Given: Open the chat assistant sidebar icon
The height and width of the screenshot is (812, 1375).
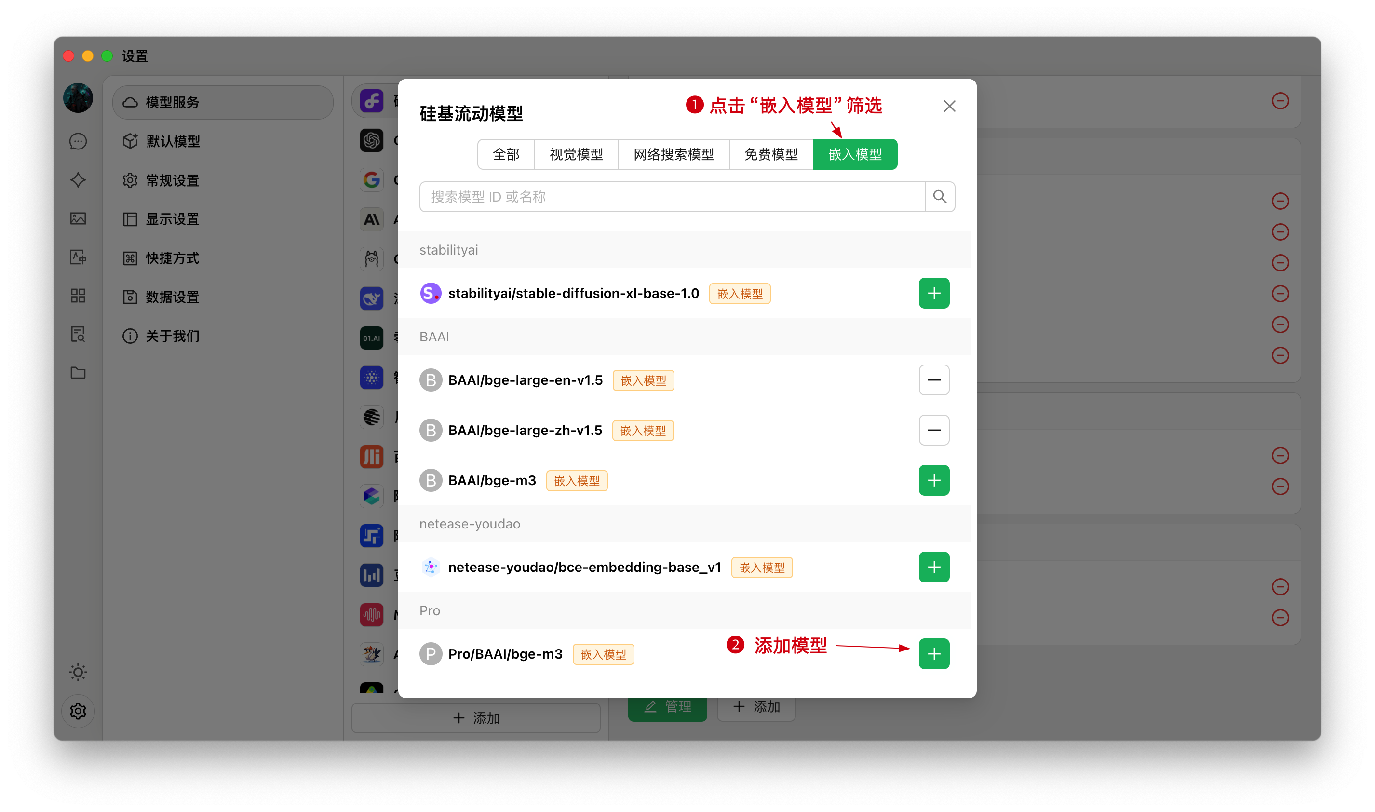Looking at the screenshot, I should pos(78,141).
